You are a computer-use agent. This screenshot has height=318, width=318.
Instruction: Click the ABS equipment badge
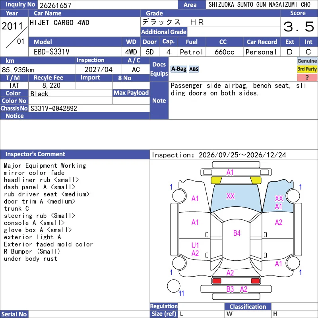coord(194,69)
